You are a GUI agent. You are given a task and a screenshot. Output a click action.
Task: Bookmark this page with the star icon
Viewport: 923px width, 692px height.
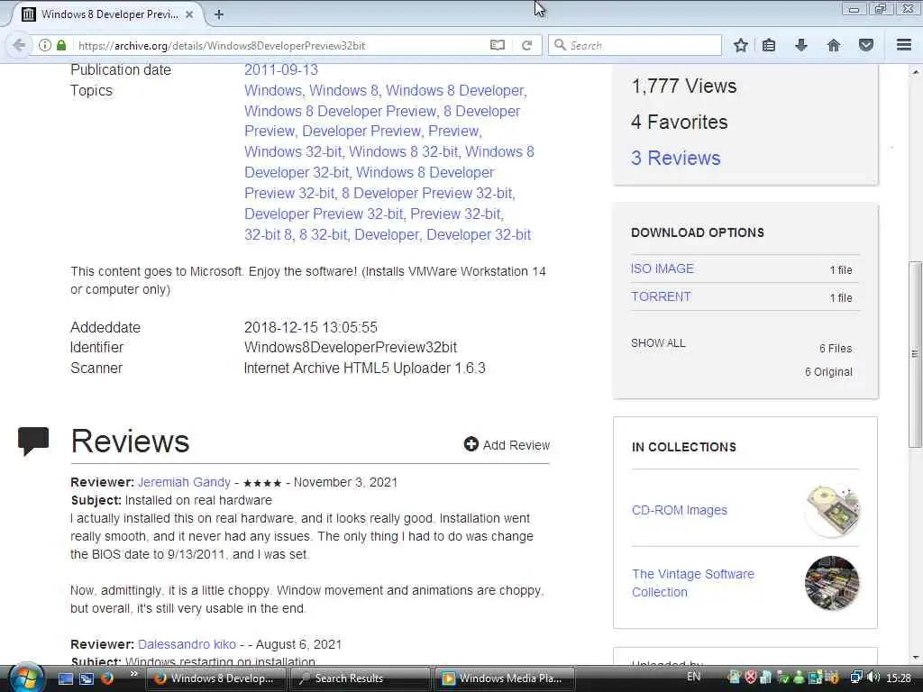coord(741,45)
